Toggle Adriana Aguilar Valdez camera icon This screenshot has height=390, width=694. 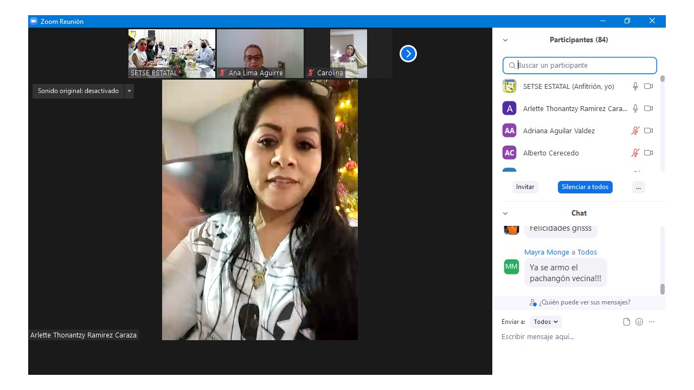pyautogui.click(x=648, y=131)
